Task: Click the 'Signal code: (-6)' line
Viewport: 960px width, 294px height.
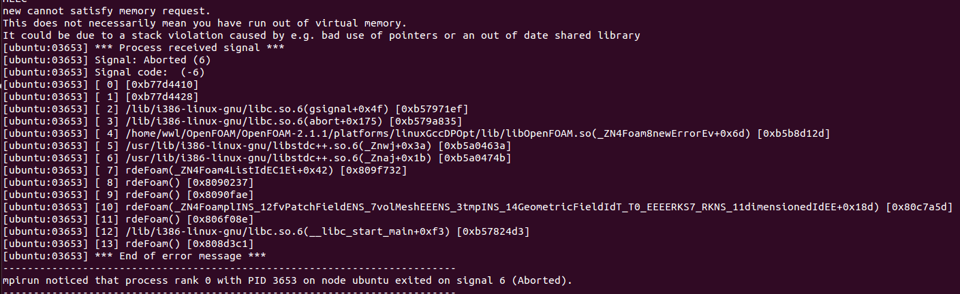Action: pos(104,72)
